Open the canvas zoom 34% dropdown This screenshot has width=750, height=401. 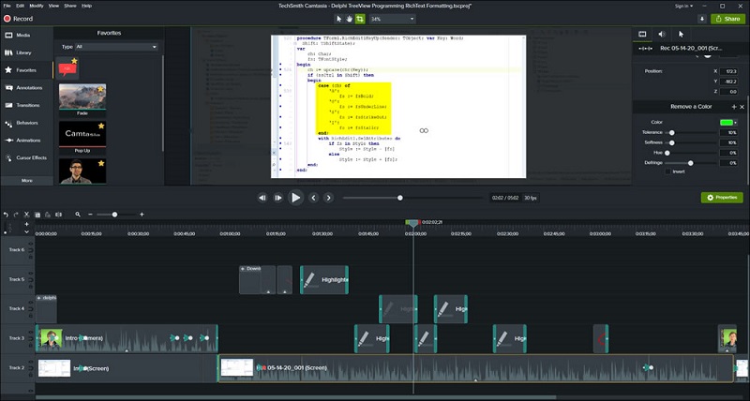tap(392, 19)
